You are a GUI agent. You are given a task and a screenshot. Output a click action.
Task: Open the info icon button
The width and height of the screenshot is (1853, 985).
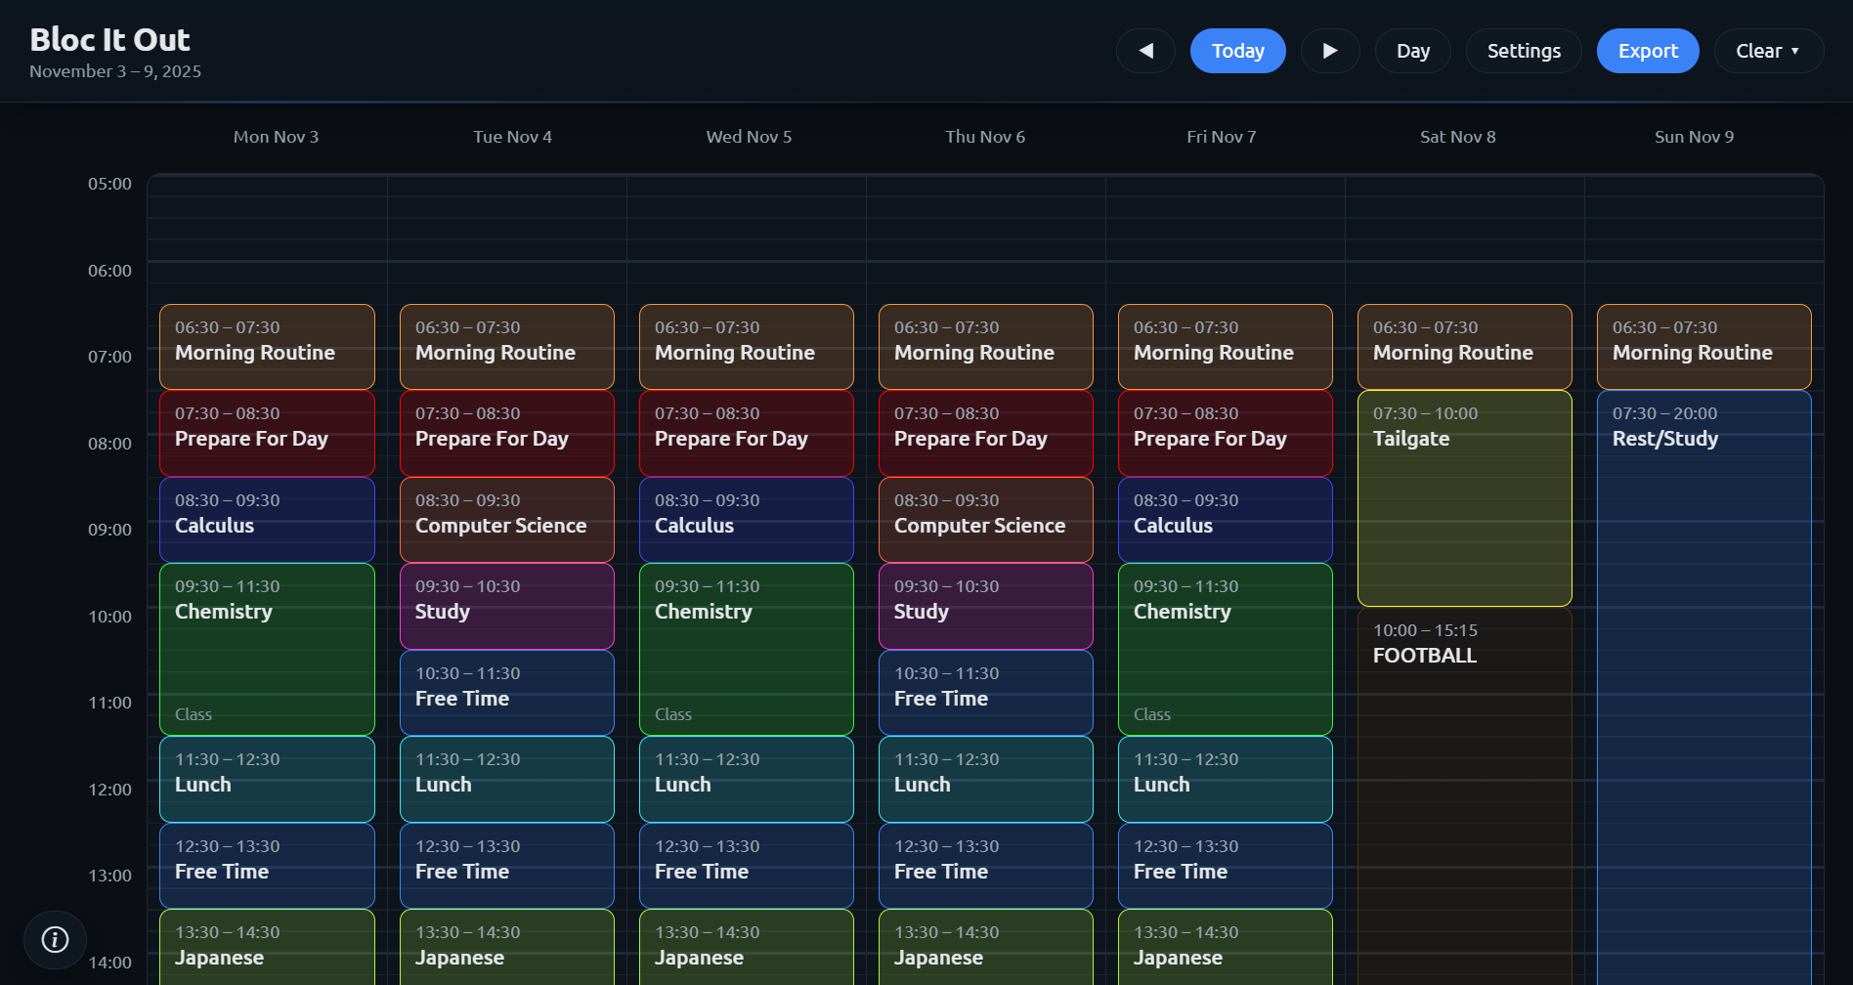55,940
